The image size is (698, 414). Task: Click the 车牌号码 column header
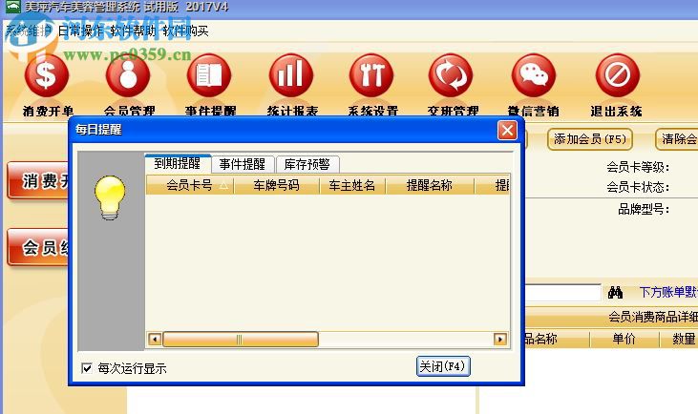pos(277,185)
